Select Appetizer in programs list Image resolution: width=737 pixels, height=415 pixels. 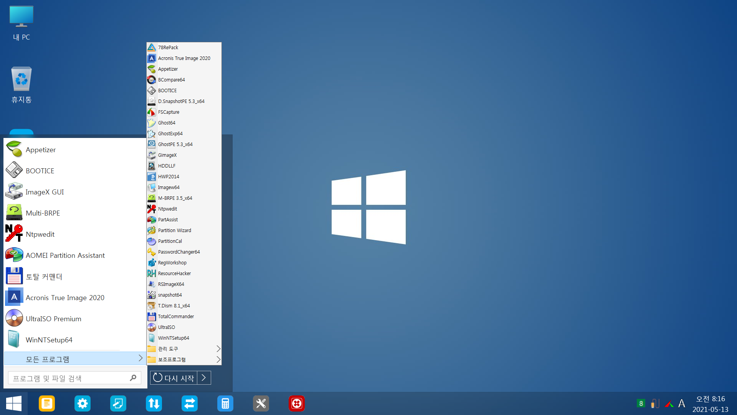click(x=184, y=69)
